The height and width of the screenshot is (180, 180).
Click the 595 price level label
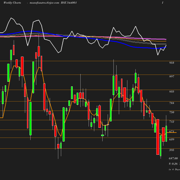click(x=172, y=150)
